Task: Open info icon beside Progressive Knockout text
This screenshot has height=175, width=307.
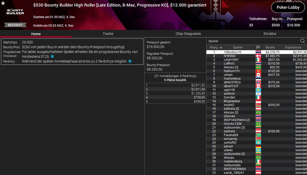Action: coord(52,56)
